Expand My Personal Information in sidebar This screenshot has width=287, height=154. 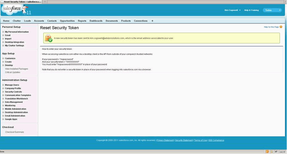pyautogui.click(x=3, y=32)
